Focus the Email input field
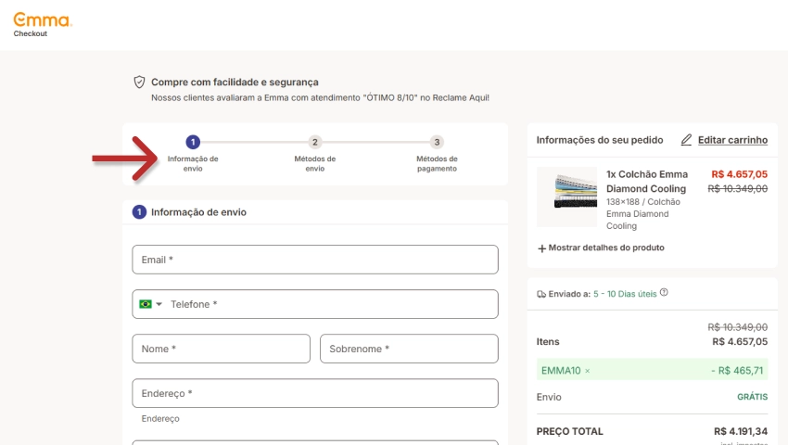This screenshot has height=445, width=788. pos(315,260)
